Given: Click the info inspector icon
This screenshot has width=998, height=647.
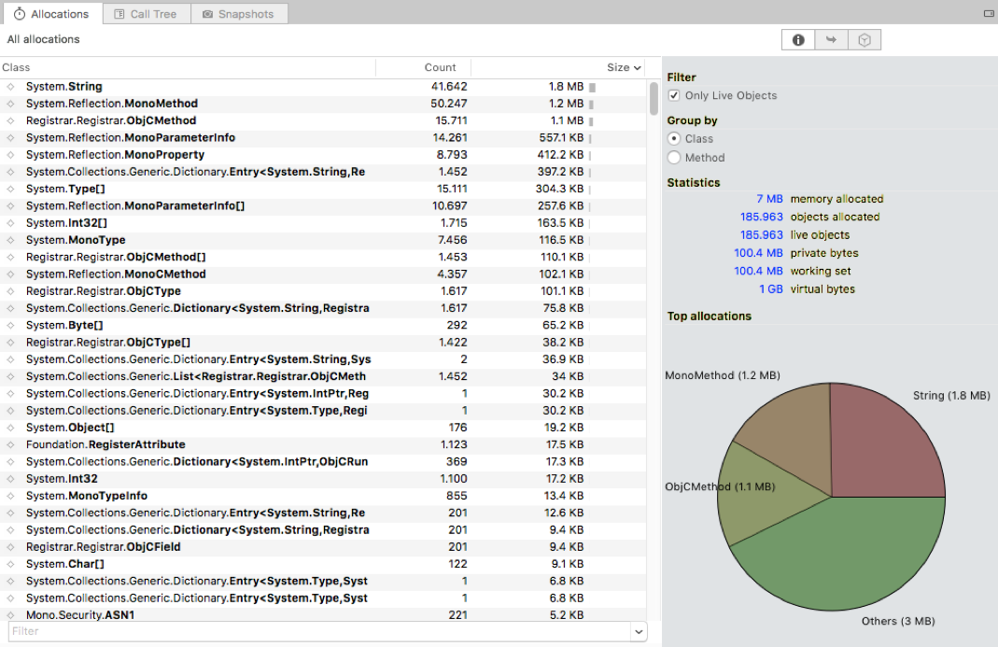Looking at the screenshot, I should coord(798,40).
